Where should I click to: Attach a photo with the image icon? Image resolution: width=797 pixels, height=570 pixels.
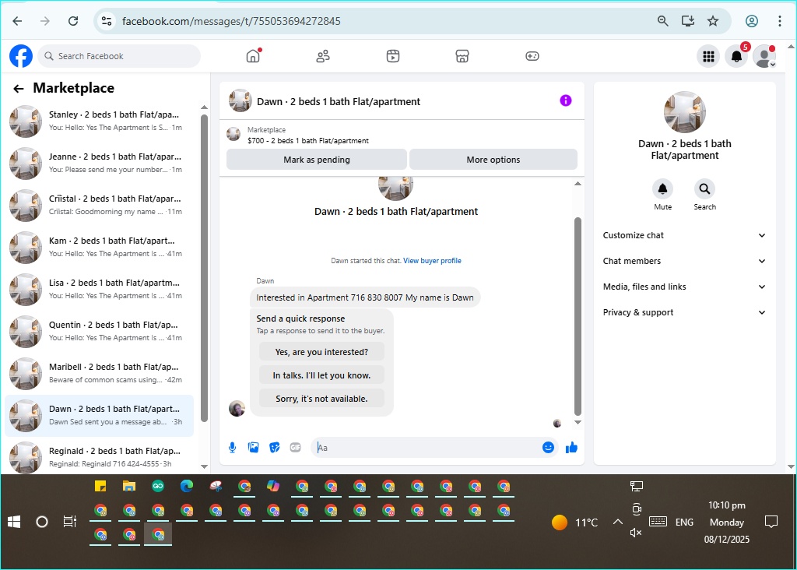(253, 448)
